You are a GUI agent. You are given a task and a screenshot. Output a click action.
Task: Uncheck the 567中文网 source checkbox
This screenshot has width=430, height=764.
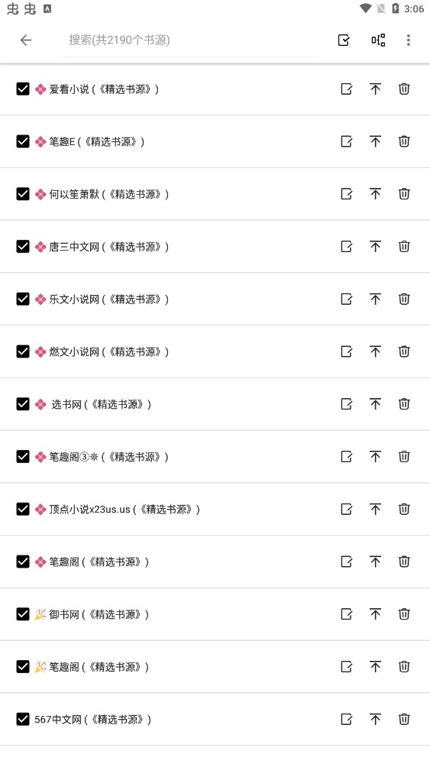(23, 719)
